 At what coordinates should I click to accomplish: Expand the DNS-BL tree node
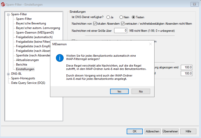(x=8, y=74)
